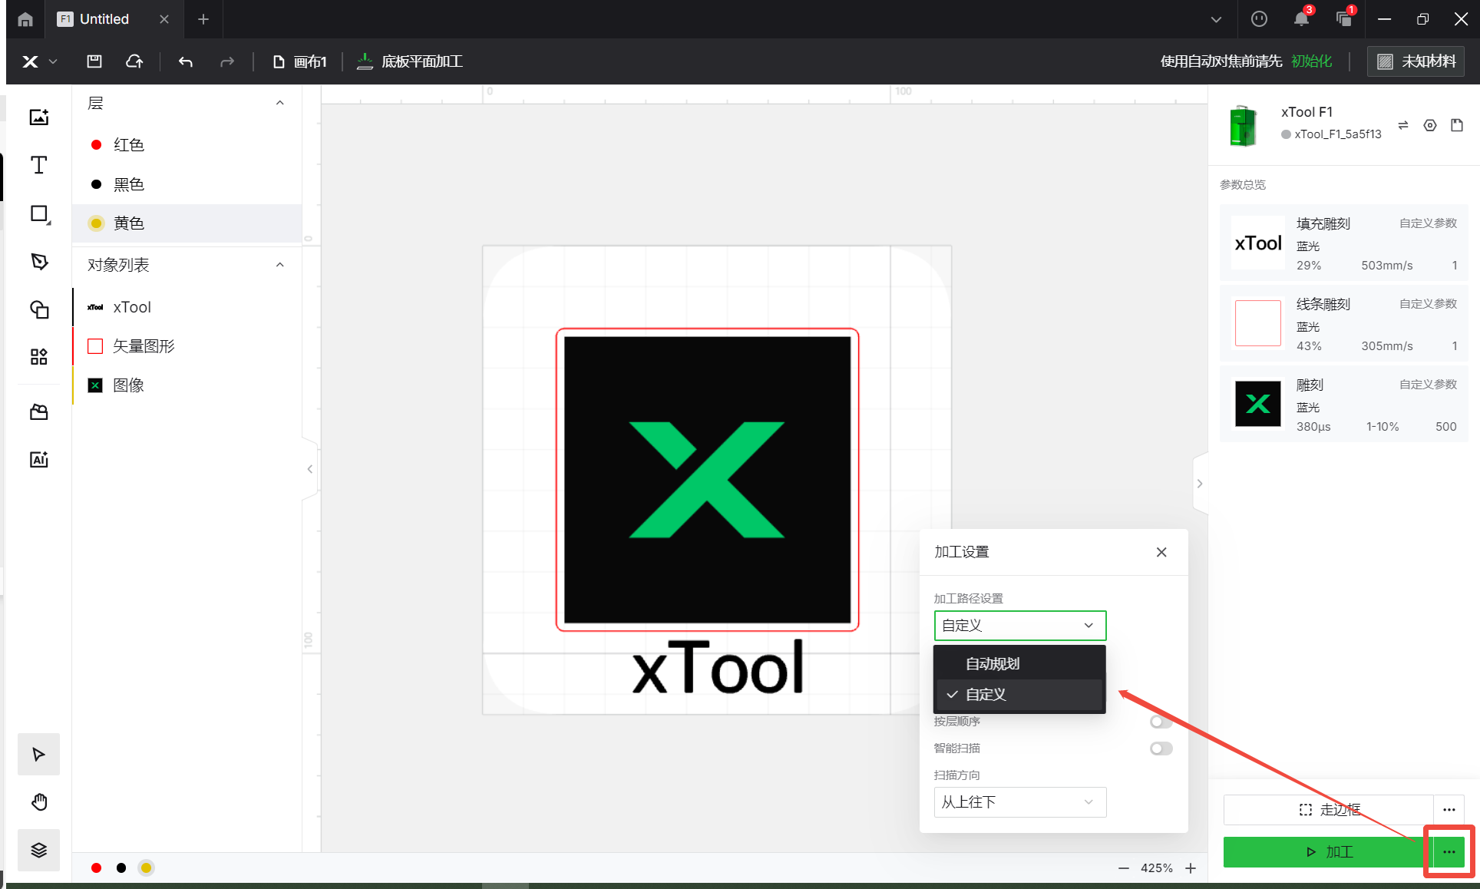This screenshot has width=1480, height=889.
Task: Open the apps grid tool
Action: tap(39, 356)
